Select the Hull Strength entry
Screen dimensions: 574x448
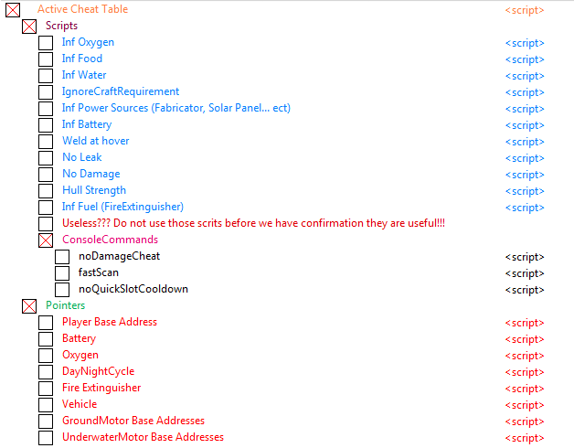(94, 190)
